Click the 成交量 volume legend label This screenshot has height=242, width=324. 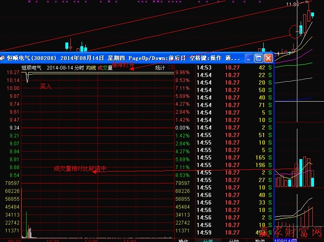point(105,67)
